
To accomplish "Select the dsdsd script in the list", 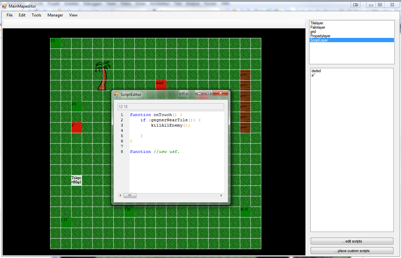I will pyautogui.click(x=316, y=71).
